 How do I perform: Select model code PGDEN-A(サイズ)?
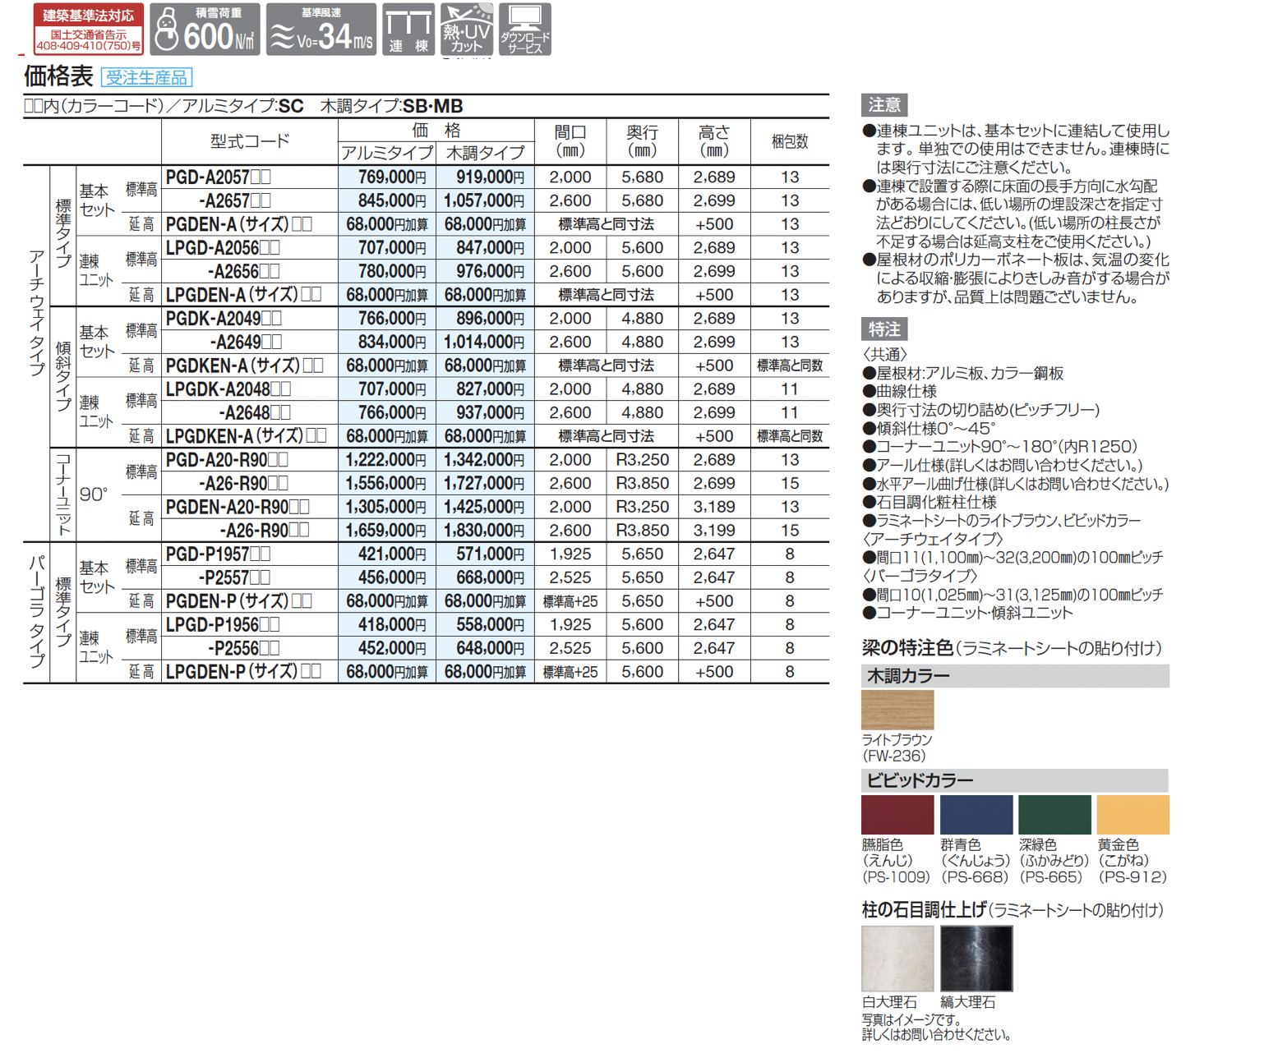pyautogui.click(x=238, y=224)
